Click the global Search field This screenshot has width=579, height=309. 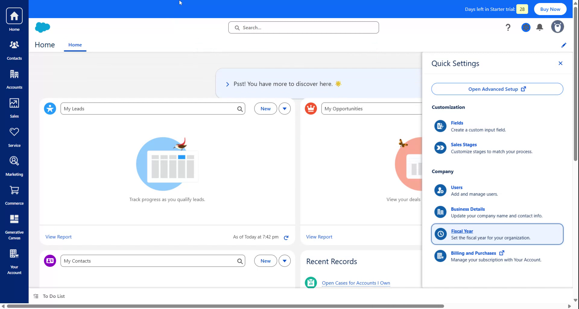(x=303, y=27)
